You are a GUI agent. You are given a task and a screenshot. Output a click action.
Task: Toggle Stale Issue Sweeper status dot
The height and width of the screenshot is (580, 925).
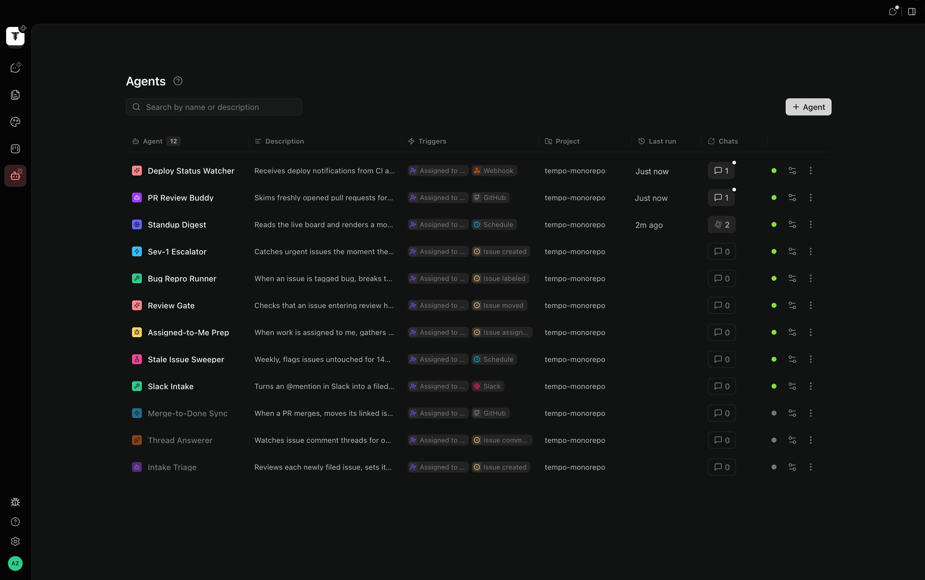[x=774, y=360]
